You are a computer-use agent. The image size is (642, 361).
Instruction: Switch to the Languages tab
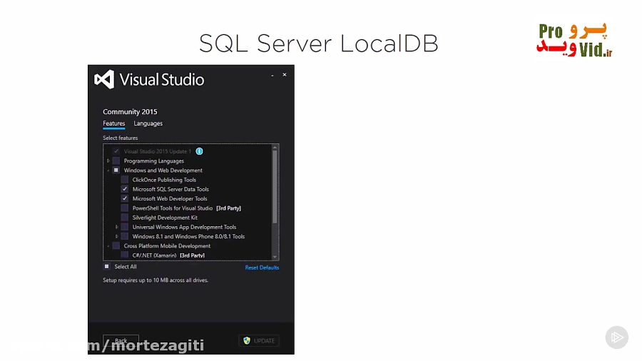click(x=148, y=123)
